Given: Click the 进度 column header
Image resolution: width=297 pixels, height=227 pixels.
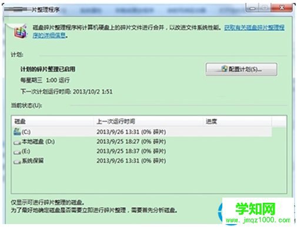Looking at the screenshot, I should tap(238, 121).
